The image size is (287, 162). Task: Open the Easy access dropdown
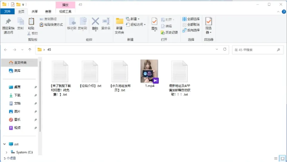click(x=136, y=25)
